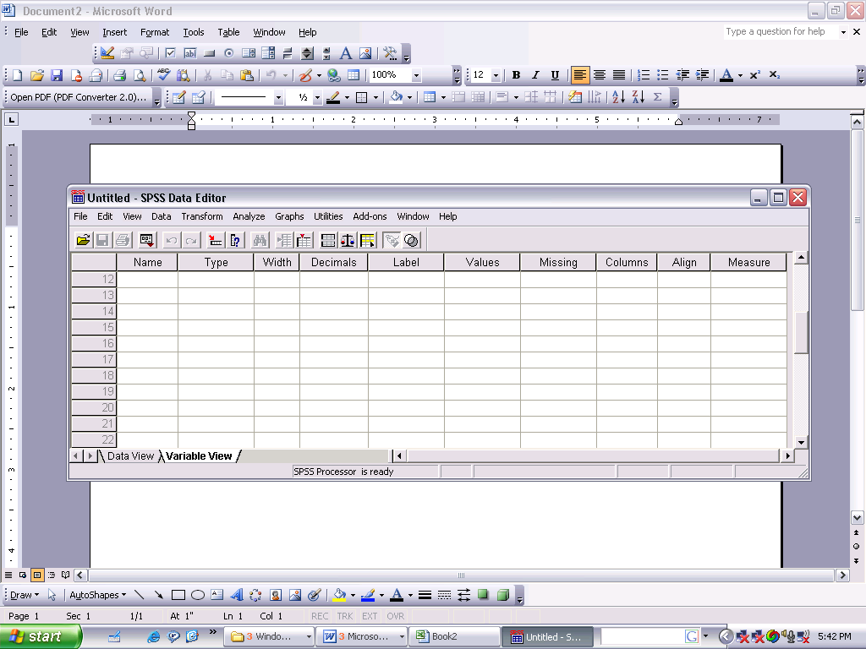Toggle Bold formatting in Word
The height and width of the screenshot is (649, 866).
tap(516, 75)
